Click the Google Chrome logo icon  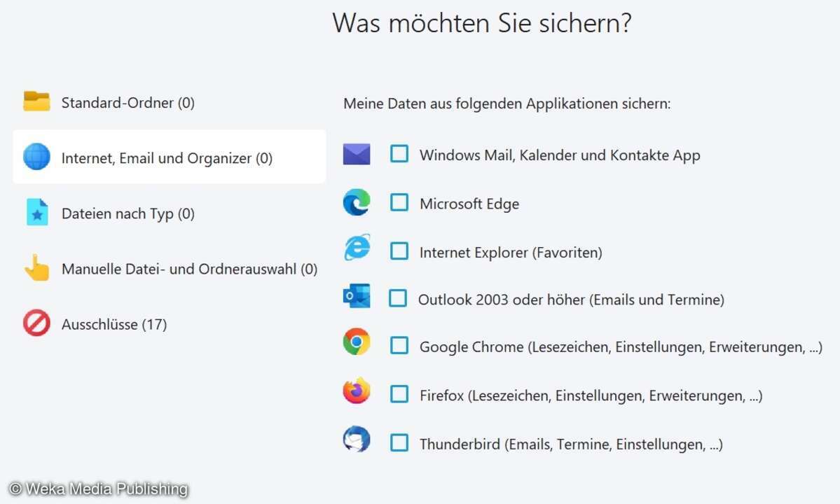point(357,342)
